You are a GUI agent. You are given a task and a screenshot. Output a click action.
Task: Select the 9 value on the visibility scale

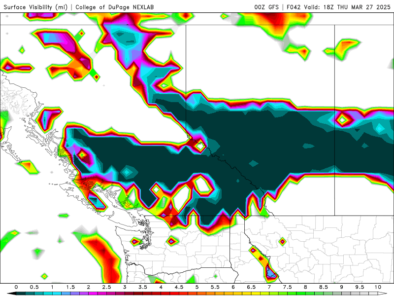(342, 287)
